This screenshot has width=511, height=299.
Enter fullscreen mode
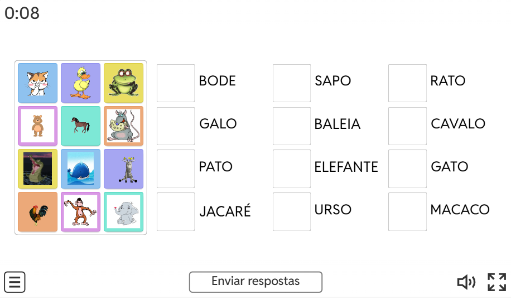click(496, 282)
